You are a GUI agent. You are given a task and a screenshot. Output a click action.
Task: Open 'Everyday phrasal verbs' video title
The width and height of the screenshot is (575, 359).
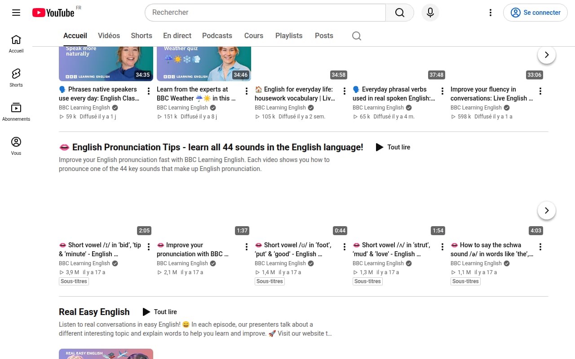[394, 94]
